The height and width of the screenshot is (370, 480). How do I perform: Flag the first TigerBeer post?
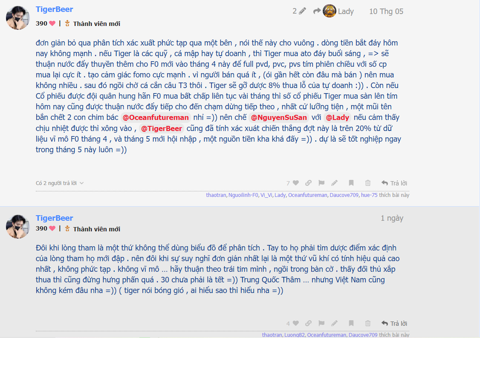(x=321, y=183)
